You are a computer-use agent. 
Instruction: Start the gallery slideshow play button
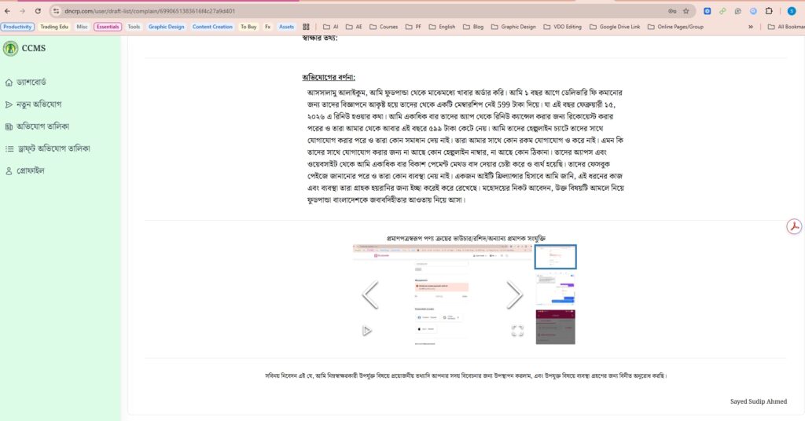[367, 331]
